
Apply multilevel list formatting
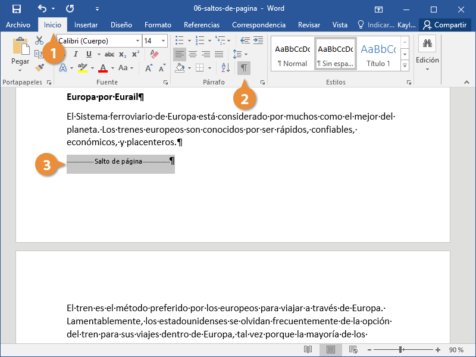[220, 40]
